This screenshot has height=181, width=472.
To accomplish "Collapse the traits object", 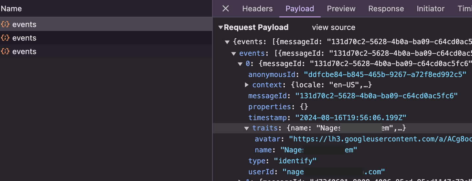I will click(x=247, y=128).
